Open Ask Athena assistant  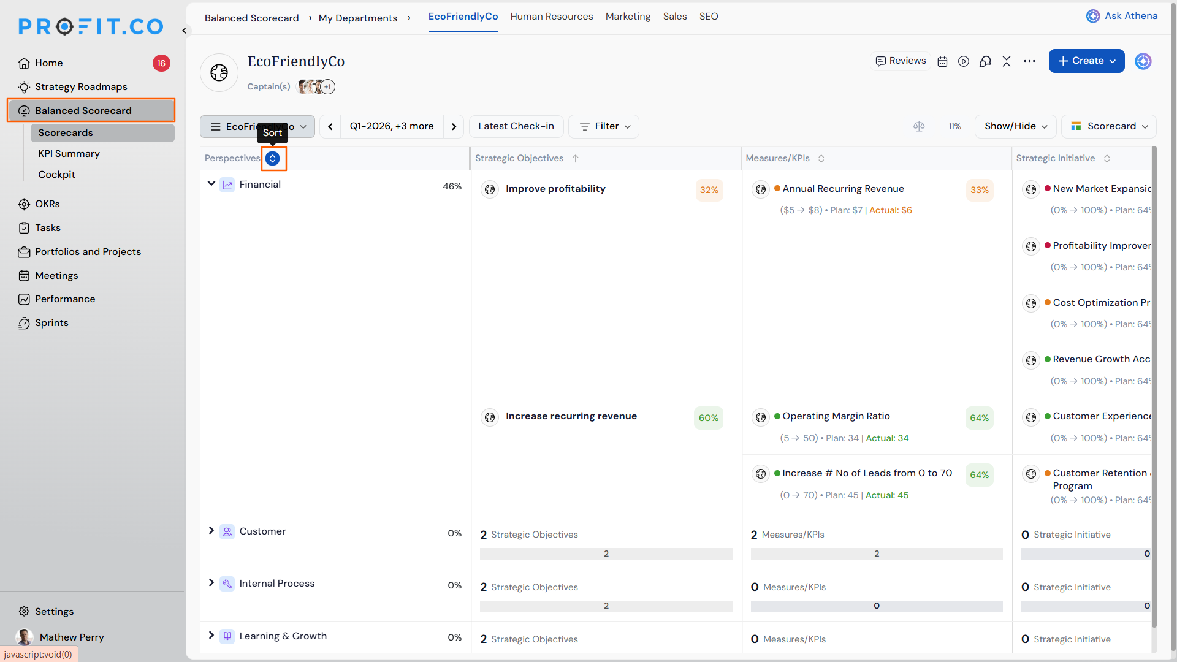coord(1122,16)
